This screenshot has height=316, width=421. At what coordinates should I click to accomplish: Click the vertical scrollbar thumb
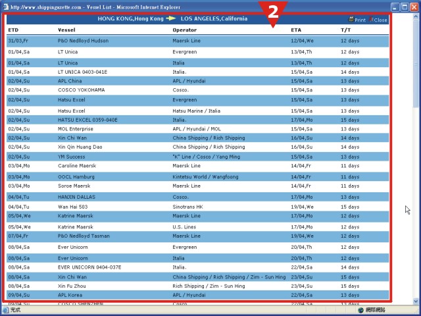[x=416, y=64]
